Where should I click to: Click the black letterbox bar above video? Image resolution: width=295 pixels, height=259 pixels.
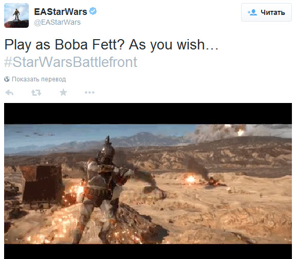pos(148,113)
